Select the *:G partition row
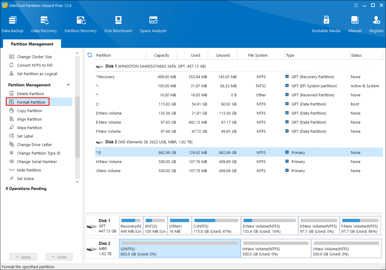 pyautogui.click(x=239, y=152)
